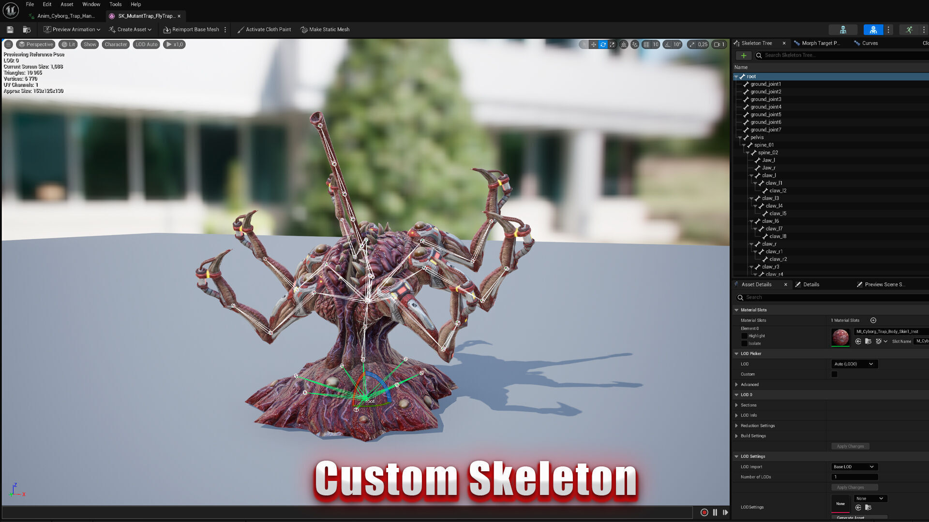Use selected asset arrow for Element 0 material
929x522 pixels.
pyautogui.click(x=858, y=341)
